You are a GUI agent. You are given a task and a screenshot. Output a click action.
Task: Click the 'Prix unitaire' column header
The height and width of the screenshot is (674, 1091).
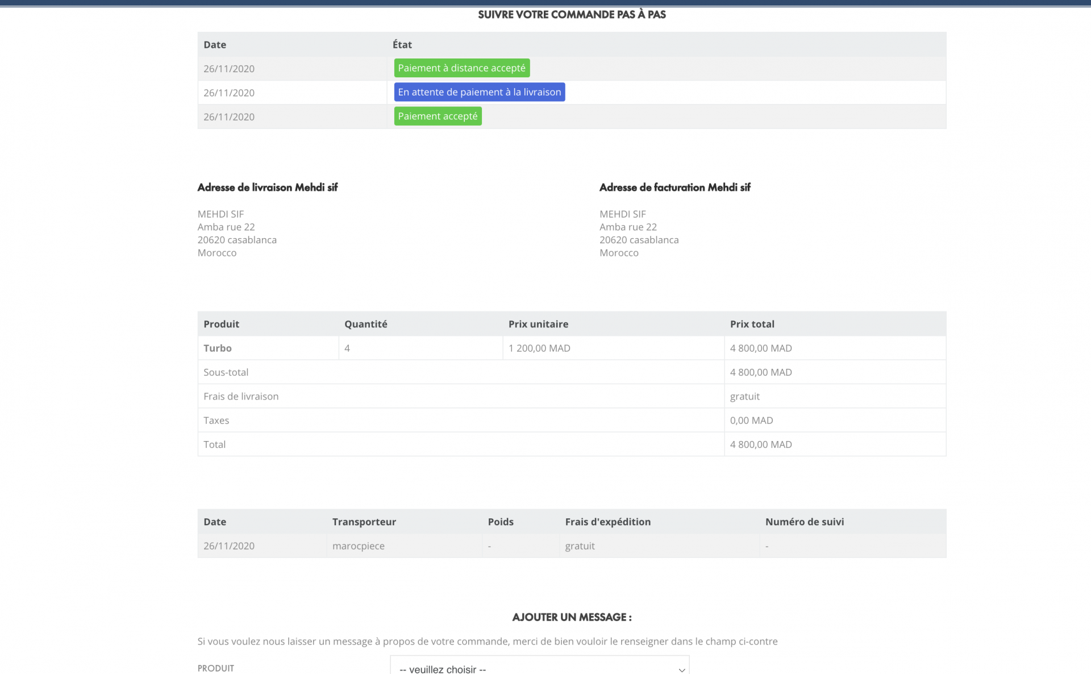point(538,324)
